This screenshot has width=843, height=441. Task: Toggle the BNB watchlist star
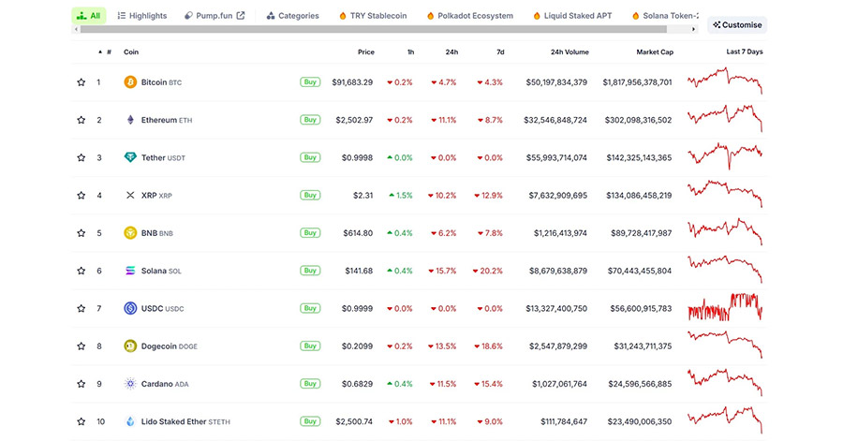(x=81, y=232)
